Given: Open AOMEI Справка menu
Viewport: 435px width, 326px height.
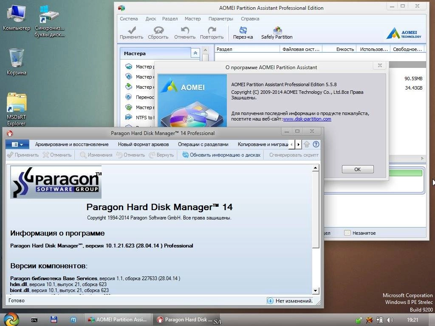Looking at the screenshot, I should [250, 19].
